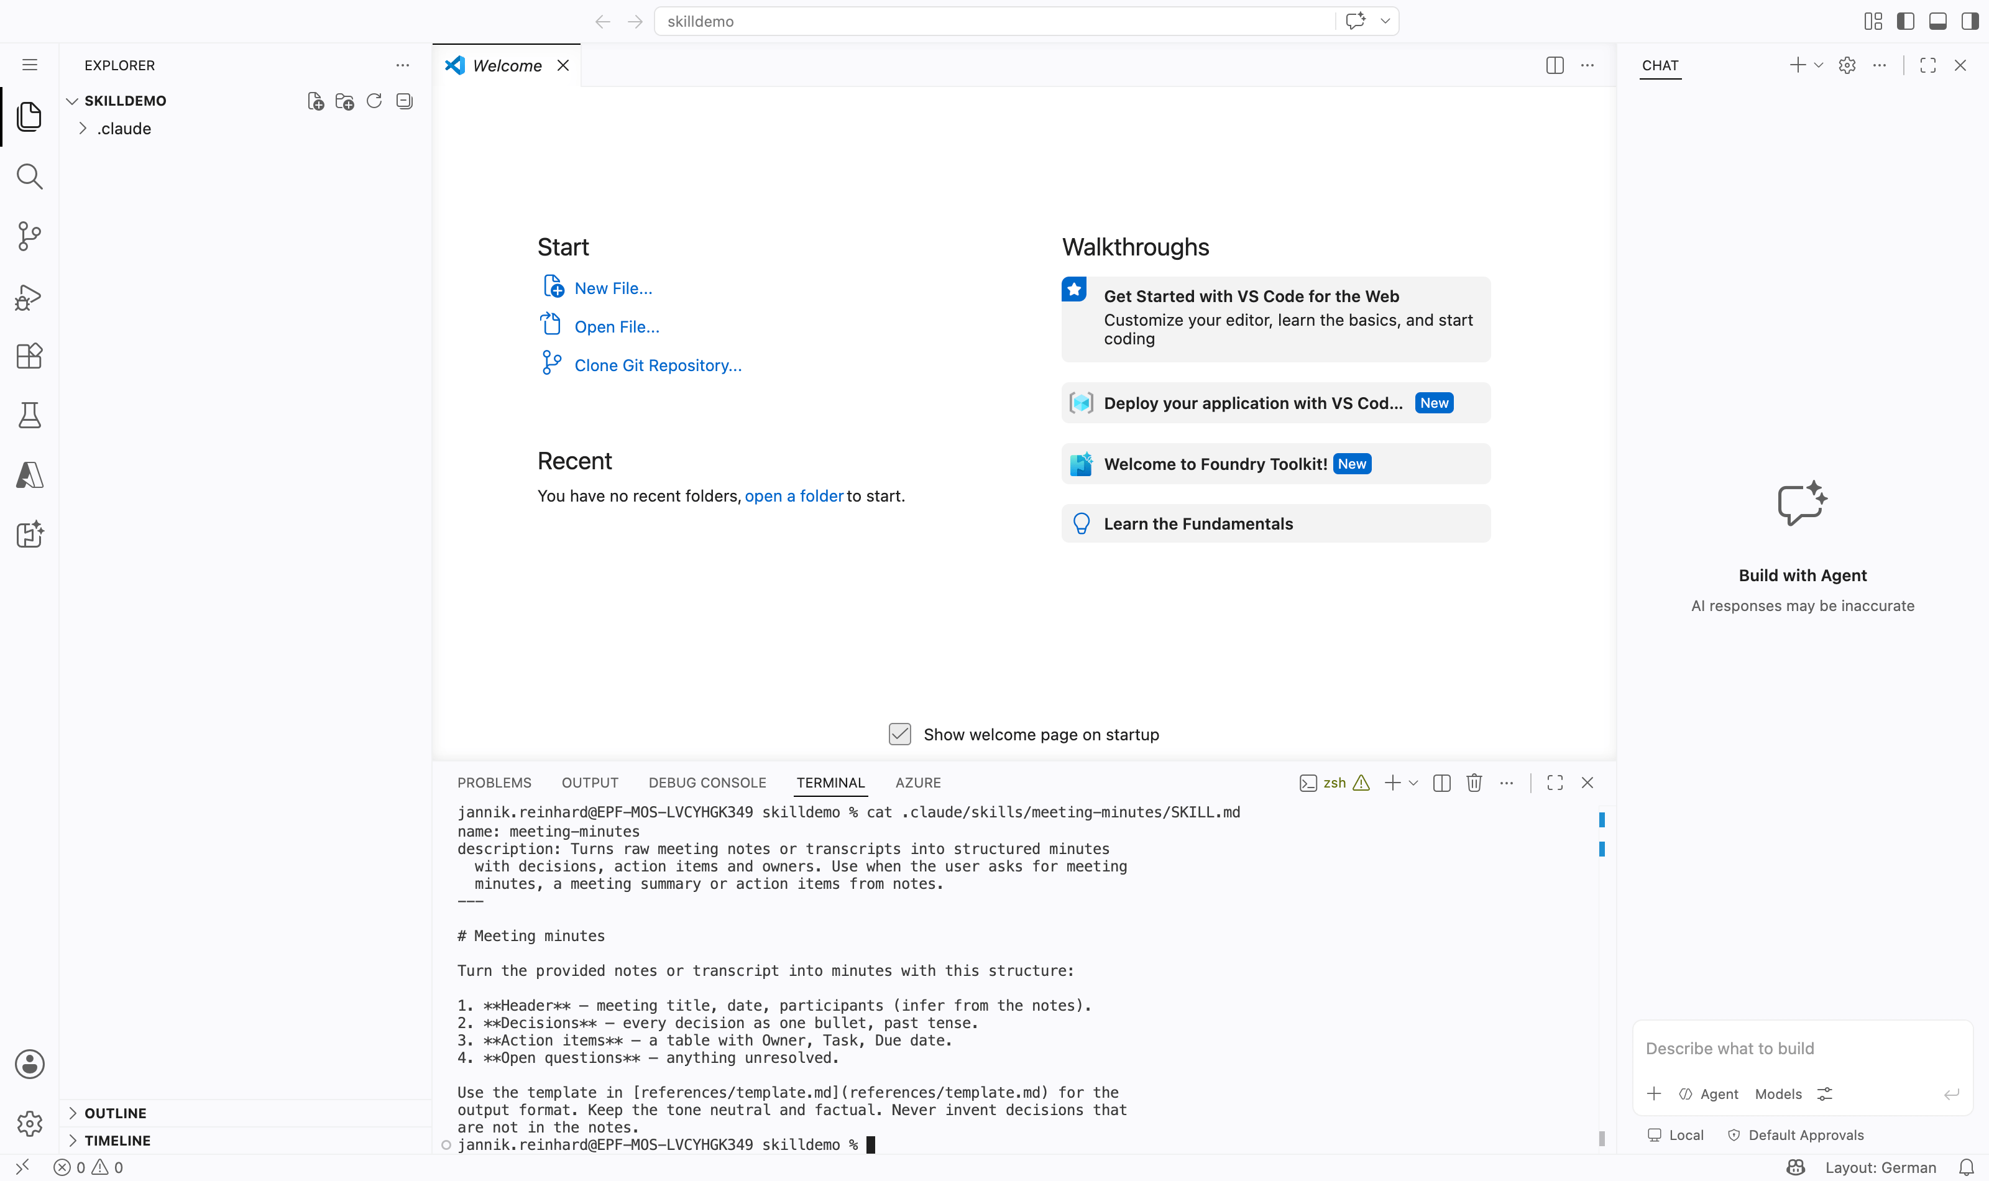The height and width of the screenshot is (1181, 1989).
Task: Focus the Describe what to build input
Action: click(x=1803, y=1049)
